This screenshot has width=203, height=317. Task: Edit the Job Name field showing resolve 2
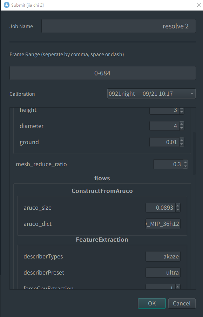(x=118, y=26)
